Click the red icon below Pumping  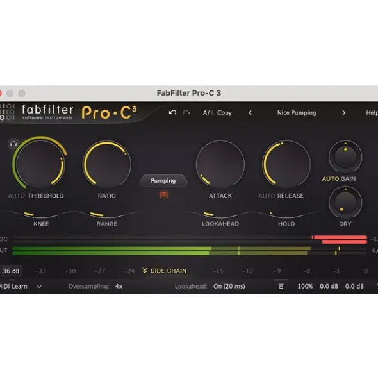coord(163,195)
